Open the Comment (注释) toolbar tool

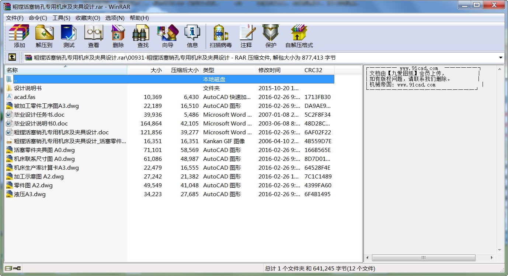click(x=246, y=36)
